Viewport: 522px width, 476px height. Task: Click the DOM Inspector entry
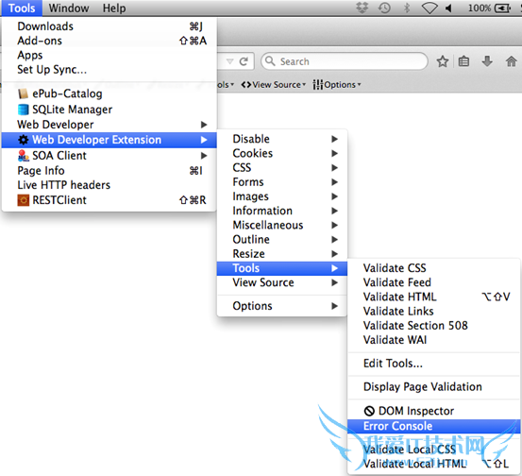tap(434, 411)
